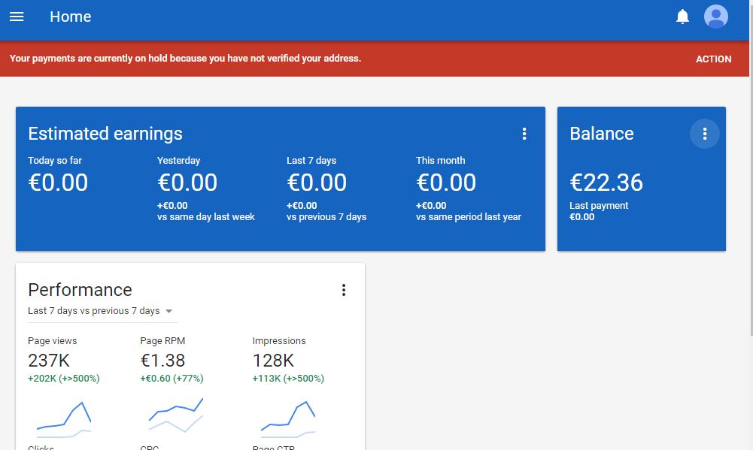Image resolution: width=753 pixels, height=450 pixels.
Task: Open Estimated earnings card options menu
Action: (x=524, y=134)
